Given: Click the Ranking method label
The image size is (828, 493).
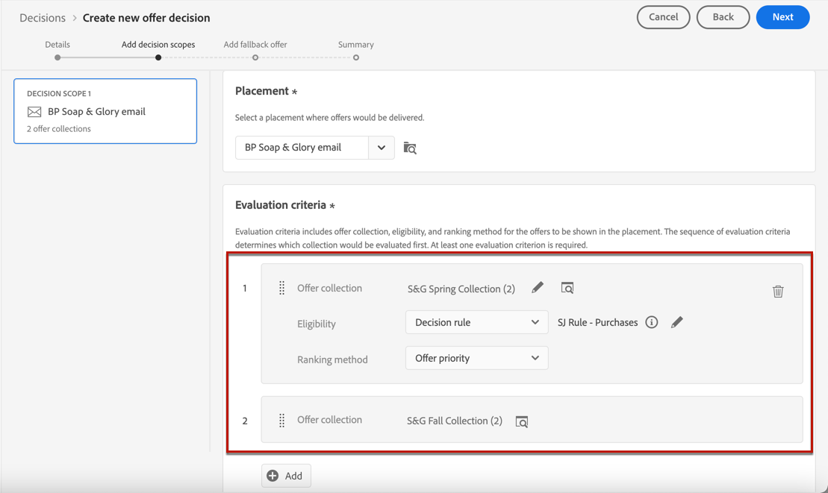Looking at the screenshot, I should coord(332,359).
